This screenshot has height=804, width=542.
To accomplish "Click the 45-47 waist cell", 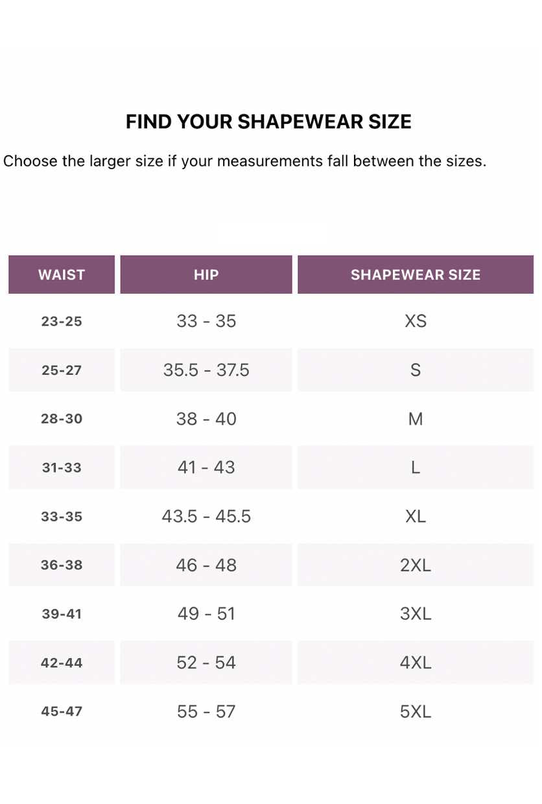I will (62, 711).
